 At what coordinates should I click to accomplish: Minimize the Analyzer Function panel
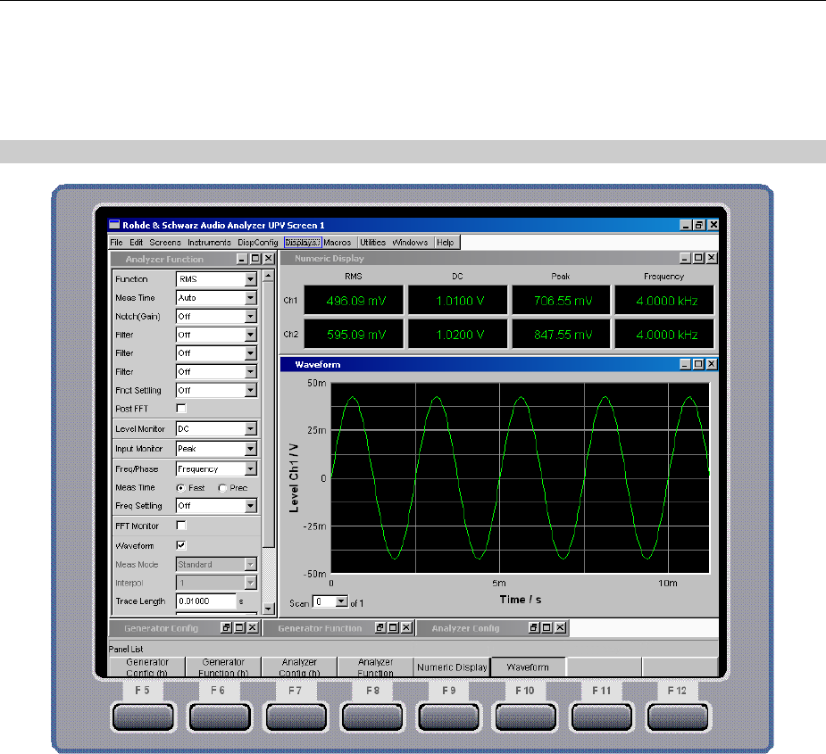[242, 259]
